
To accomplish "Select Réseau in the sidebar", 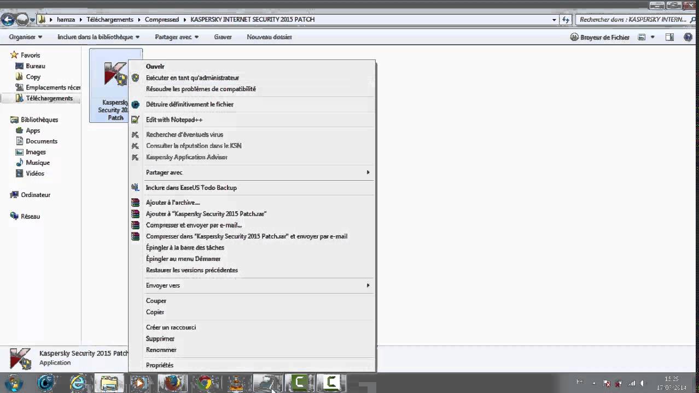I will click(30, 217).
